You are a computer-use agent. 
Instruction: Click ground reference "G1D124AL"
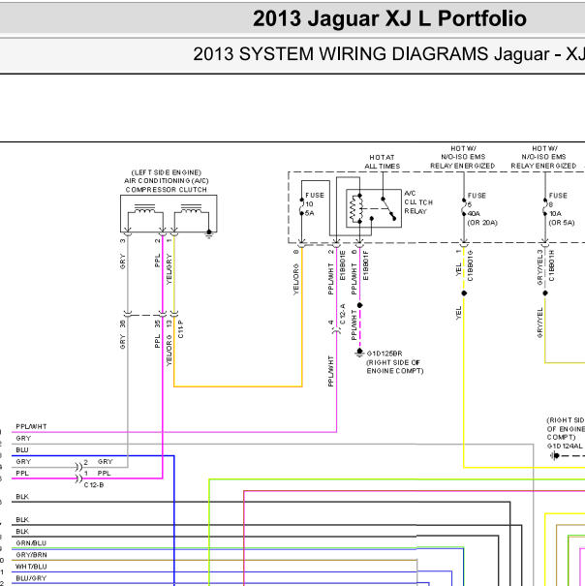(x=565, y=447)
